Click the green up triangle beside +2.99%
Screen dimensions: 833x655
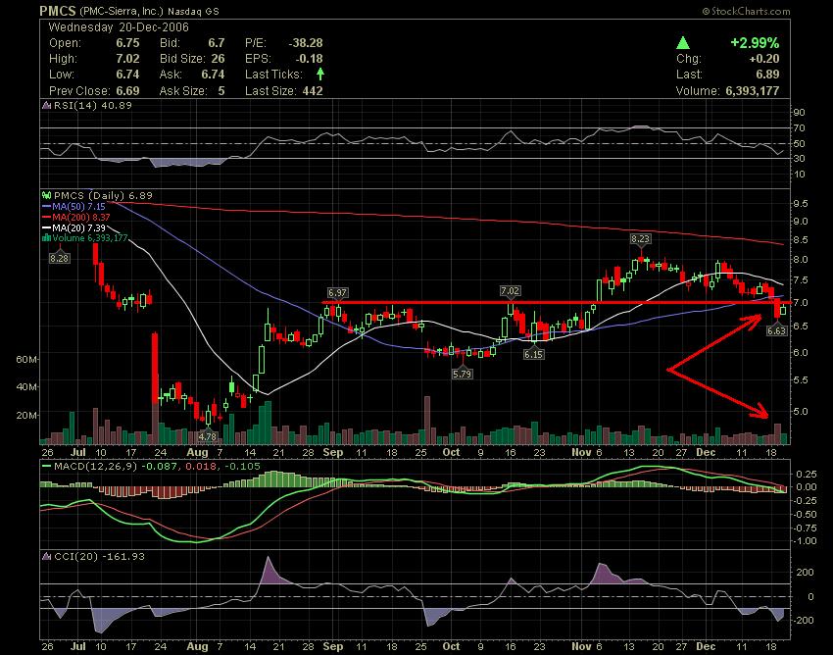(683, 43)
